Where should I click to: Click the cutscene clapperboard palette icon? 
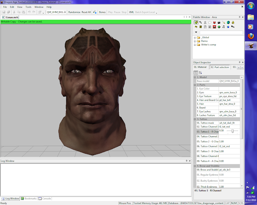[219, 22]
